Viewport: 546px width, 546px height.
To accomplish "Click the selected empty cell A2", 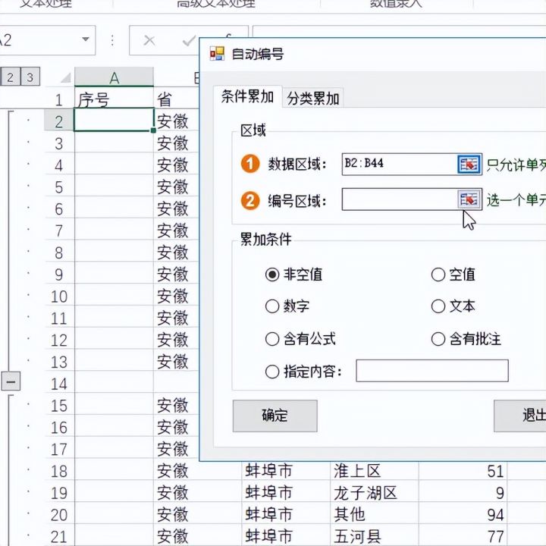I will coord(115,120).
